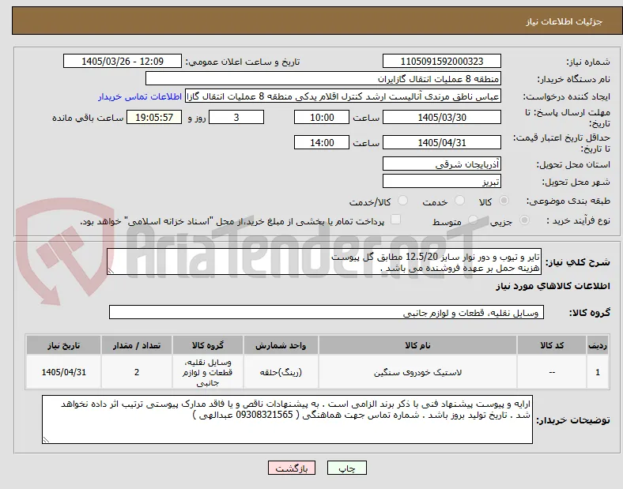Click the توضیحات خریدار label
The image size is (623, 489).
click(573, 420)
